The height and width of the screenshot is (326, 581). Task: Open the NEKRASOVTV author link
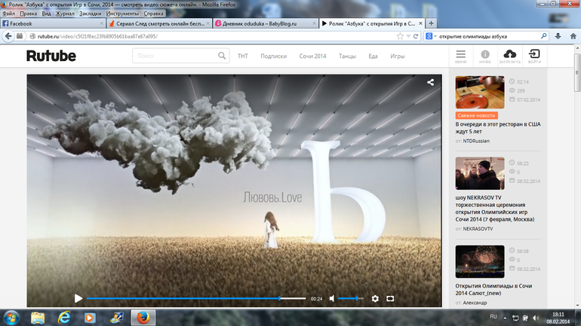pyautogui.click(x=478, y=229)
